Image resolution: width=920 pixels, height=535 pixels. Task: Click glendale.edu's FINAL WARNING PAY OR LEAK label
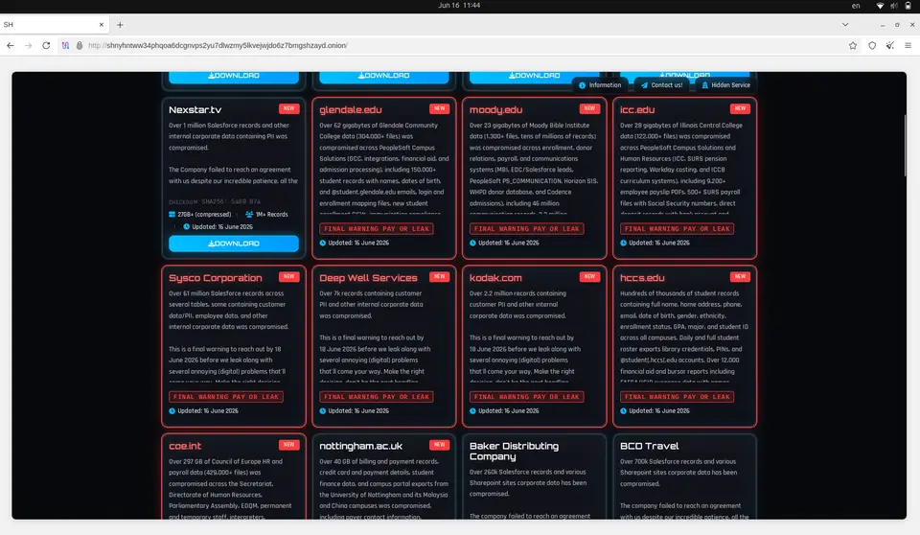click(376, 228)
